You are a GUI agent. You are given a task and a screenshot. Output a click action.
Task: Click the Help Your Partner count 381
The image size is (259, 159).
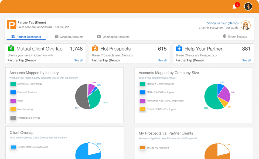(x=246, y=49)
